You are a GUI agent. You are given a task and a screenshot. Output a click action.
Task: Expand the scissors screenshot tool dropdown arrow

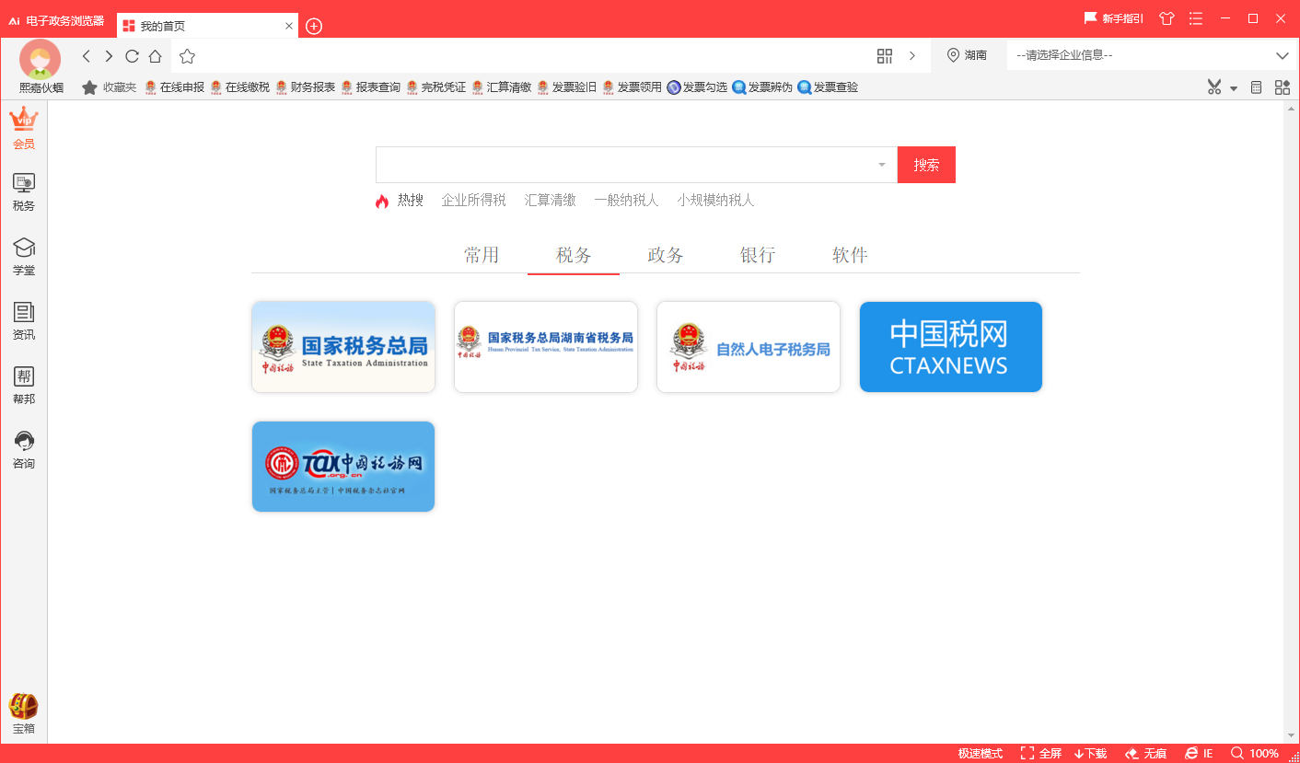[1234, 88]
